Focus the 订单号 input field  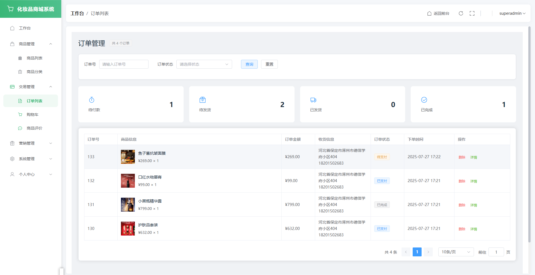click(x=124, y=64)
